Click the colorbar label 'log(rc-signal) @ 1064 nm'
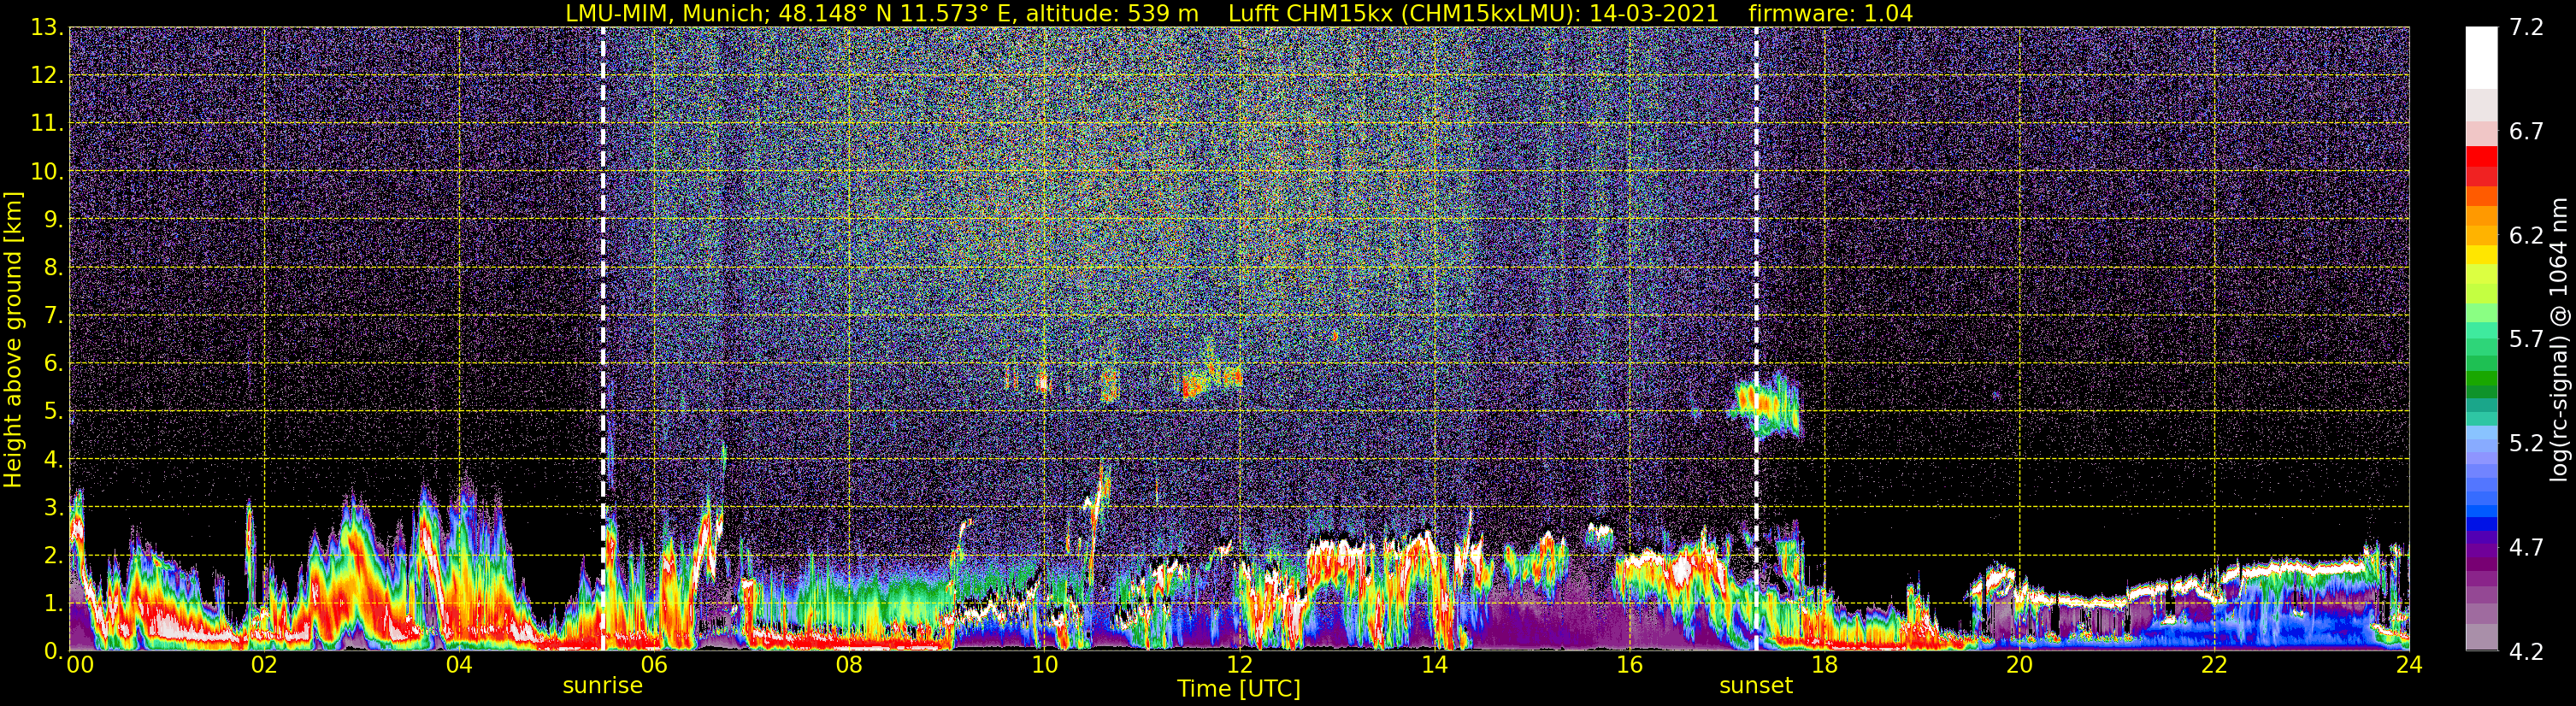 pos(2557,340)
